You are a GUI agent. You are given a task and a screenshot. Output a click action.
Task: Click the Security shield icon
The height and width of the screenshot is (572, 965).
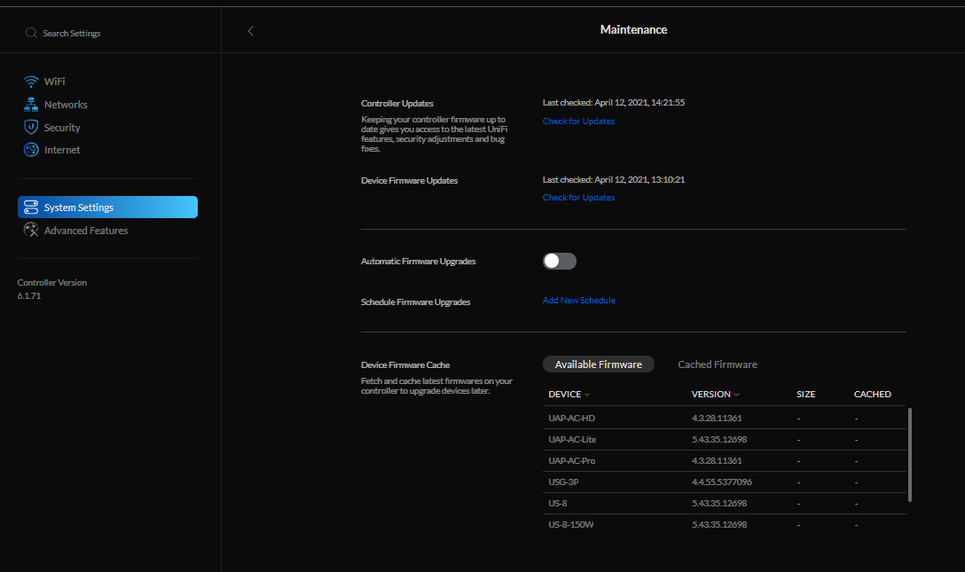pos(31,128)
